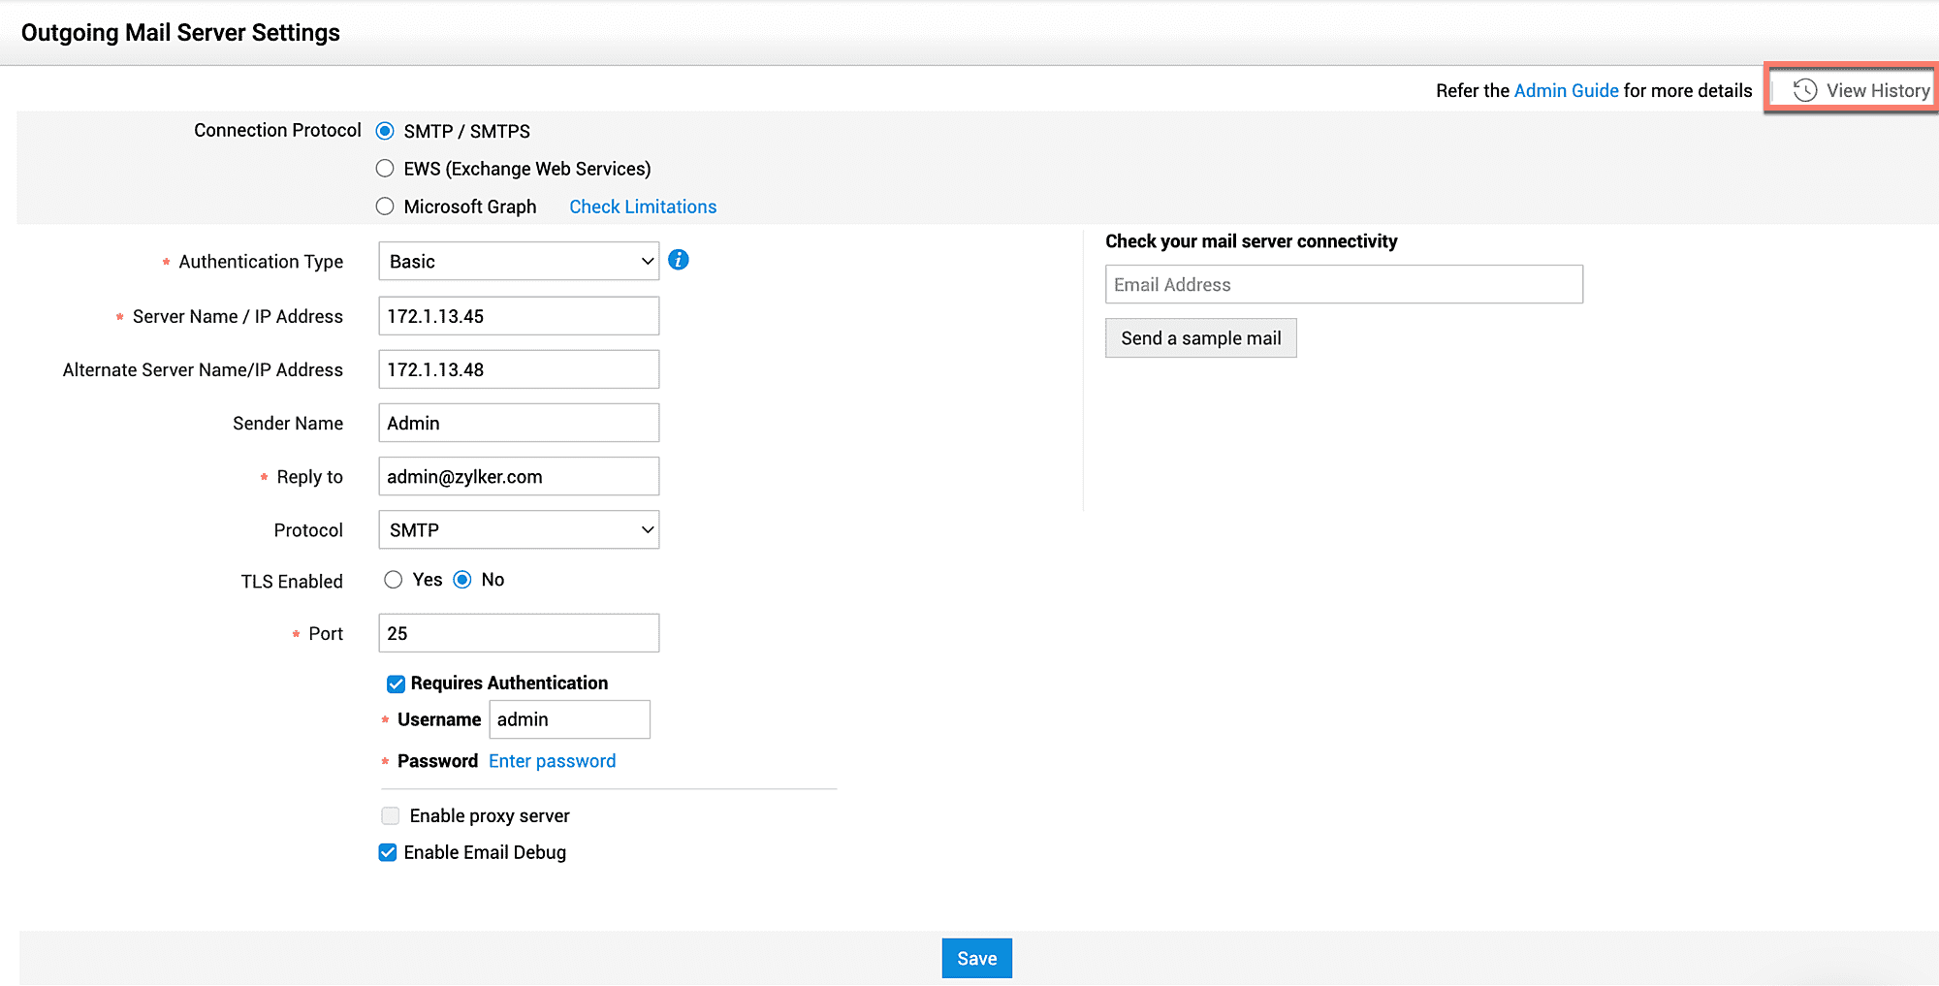1939x986 pixels.
Task: Select SMTP / SMTPS connection protocol
Action: point(385,131)
